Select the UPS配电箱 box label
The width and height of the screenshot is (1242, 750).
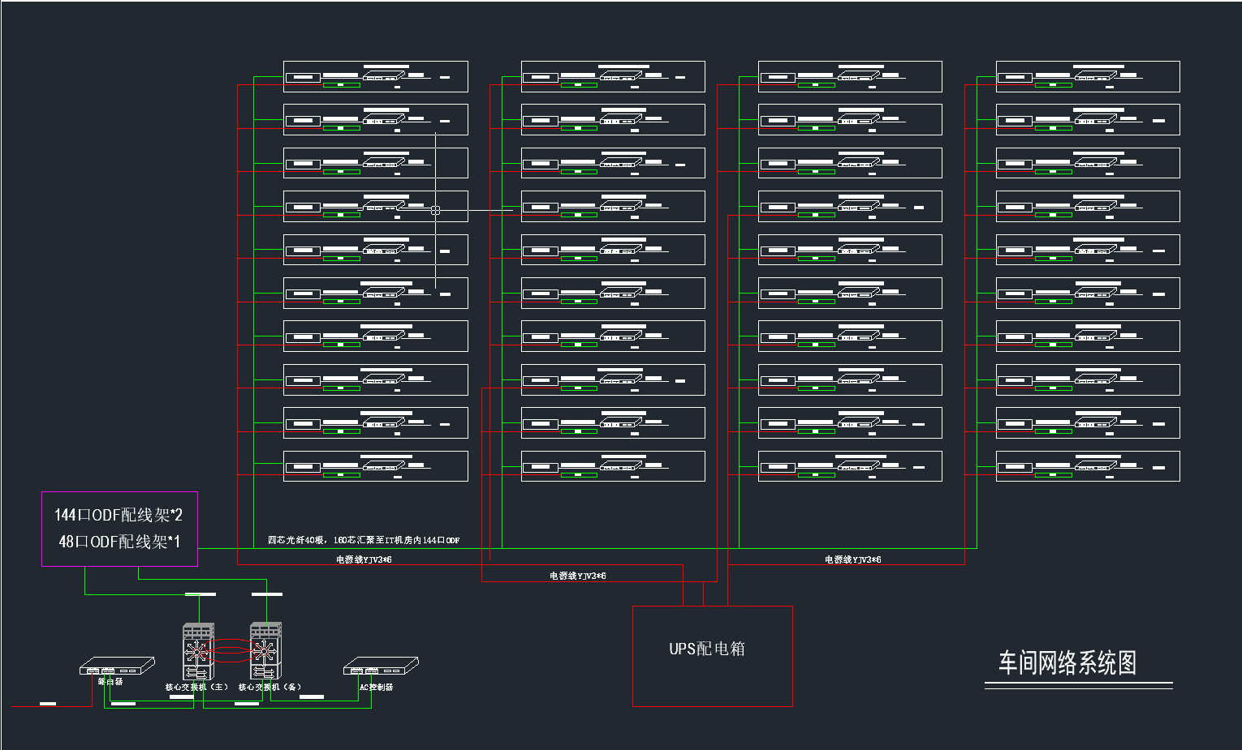click(706, 649)
